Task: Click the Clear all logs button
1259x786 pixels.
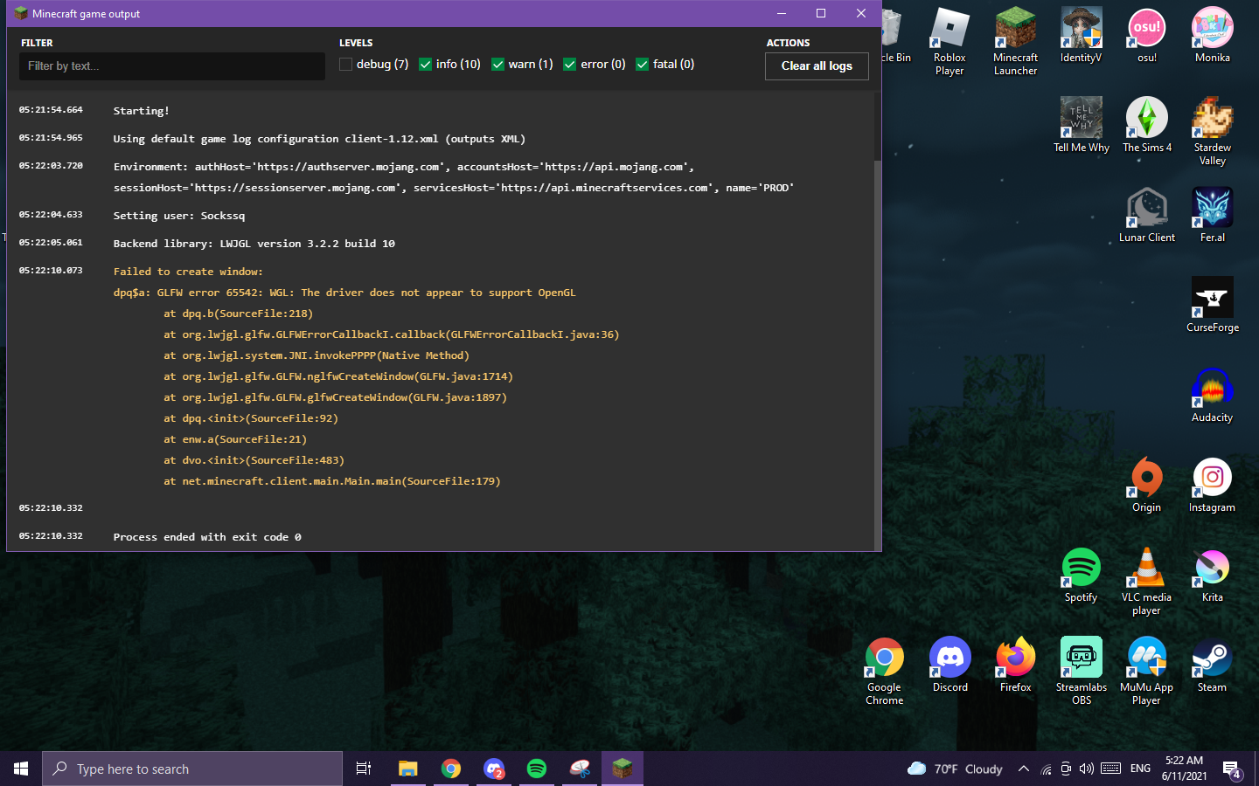Action: 816,66
